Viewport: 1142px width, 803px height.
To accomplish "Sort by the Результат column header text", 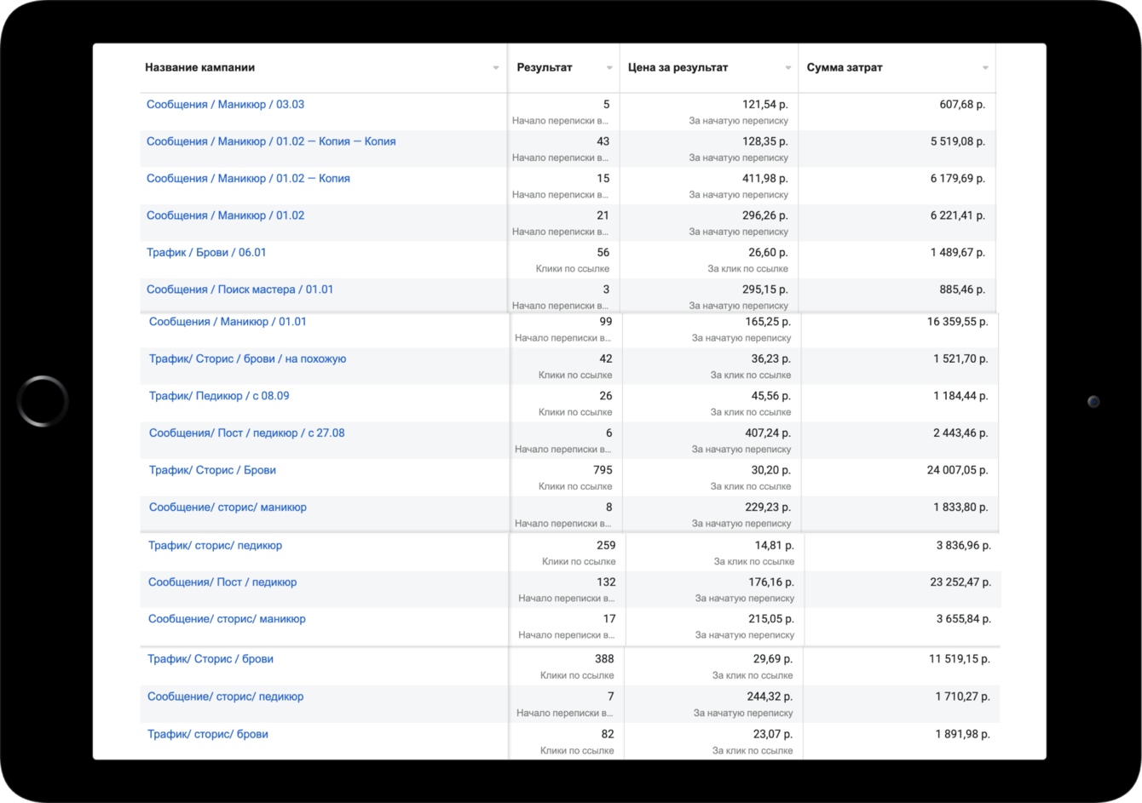I will pyautogui.click(x=545, y=67).
